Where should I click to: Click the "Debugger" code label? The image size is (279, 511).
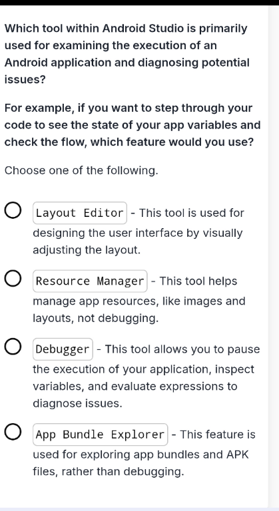[63, 349]
